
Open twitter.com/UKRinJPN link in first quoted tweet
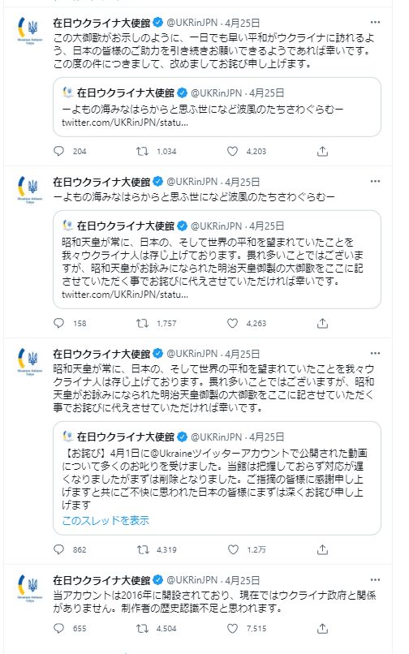point(125,123)
